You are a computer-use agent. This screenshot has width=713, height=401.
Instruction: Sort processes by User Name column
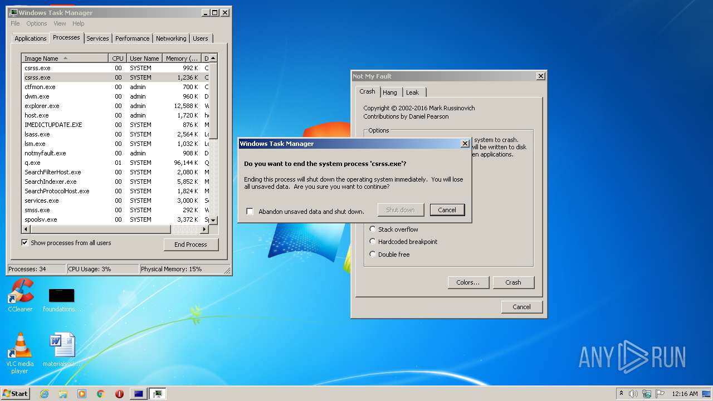coord(144,58)
